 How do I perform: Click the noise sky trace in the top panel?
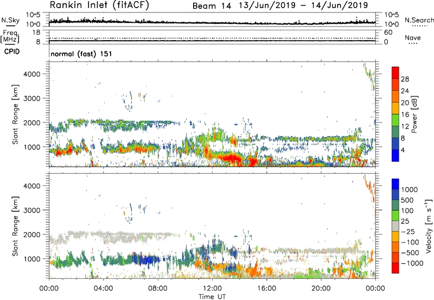click(x=212, y=23)
